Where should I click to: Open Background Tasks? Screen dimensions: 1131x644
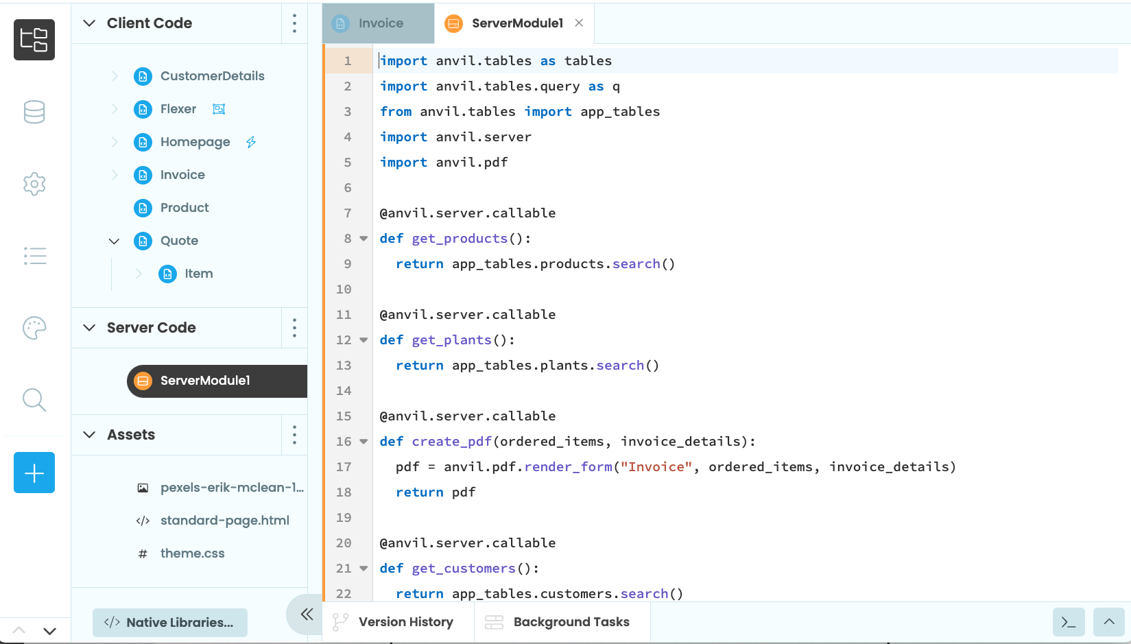562,622
